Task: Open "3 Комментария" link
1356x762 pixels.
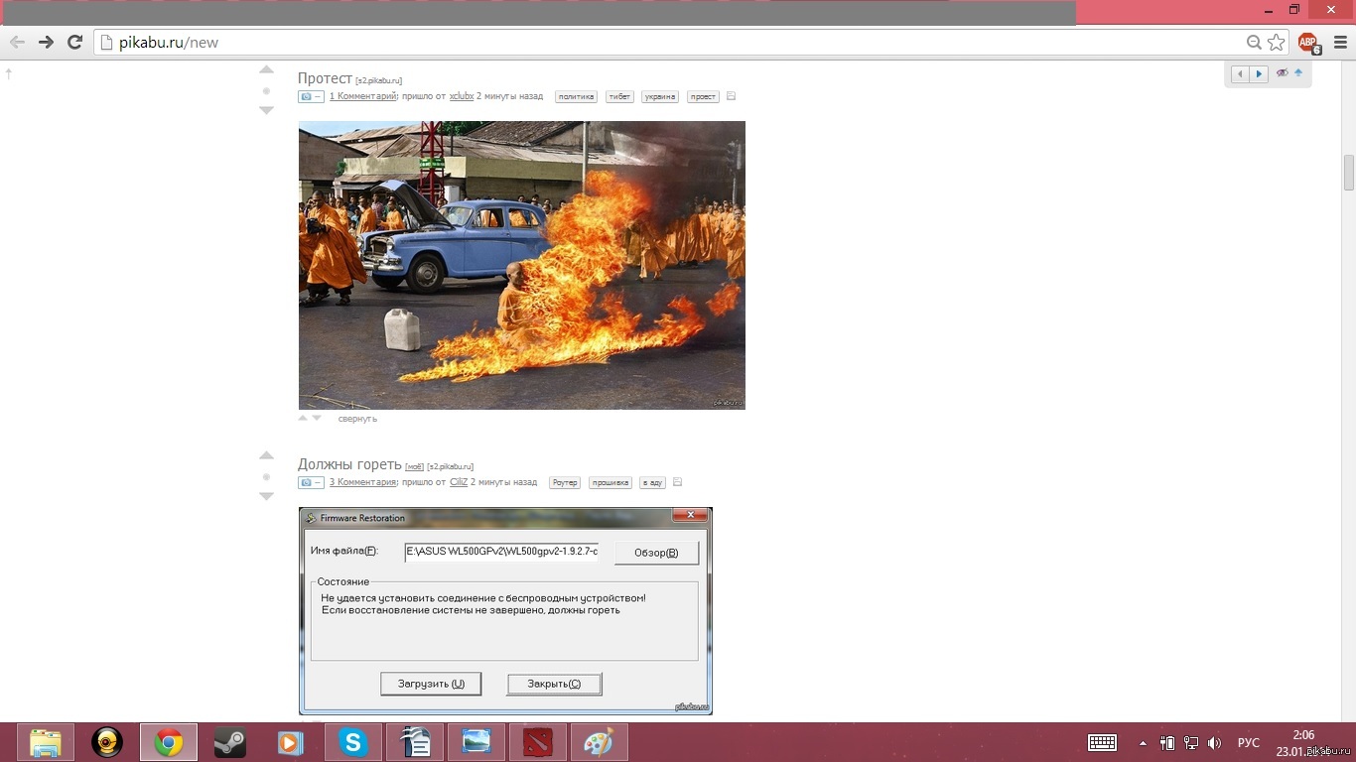Action: pos(363,482)
